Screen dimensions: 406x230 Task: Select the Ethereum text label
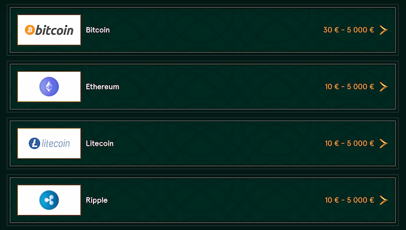pos(102,87)
